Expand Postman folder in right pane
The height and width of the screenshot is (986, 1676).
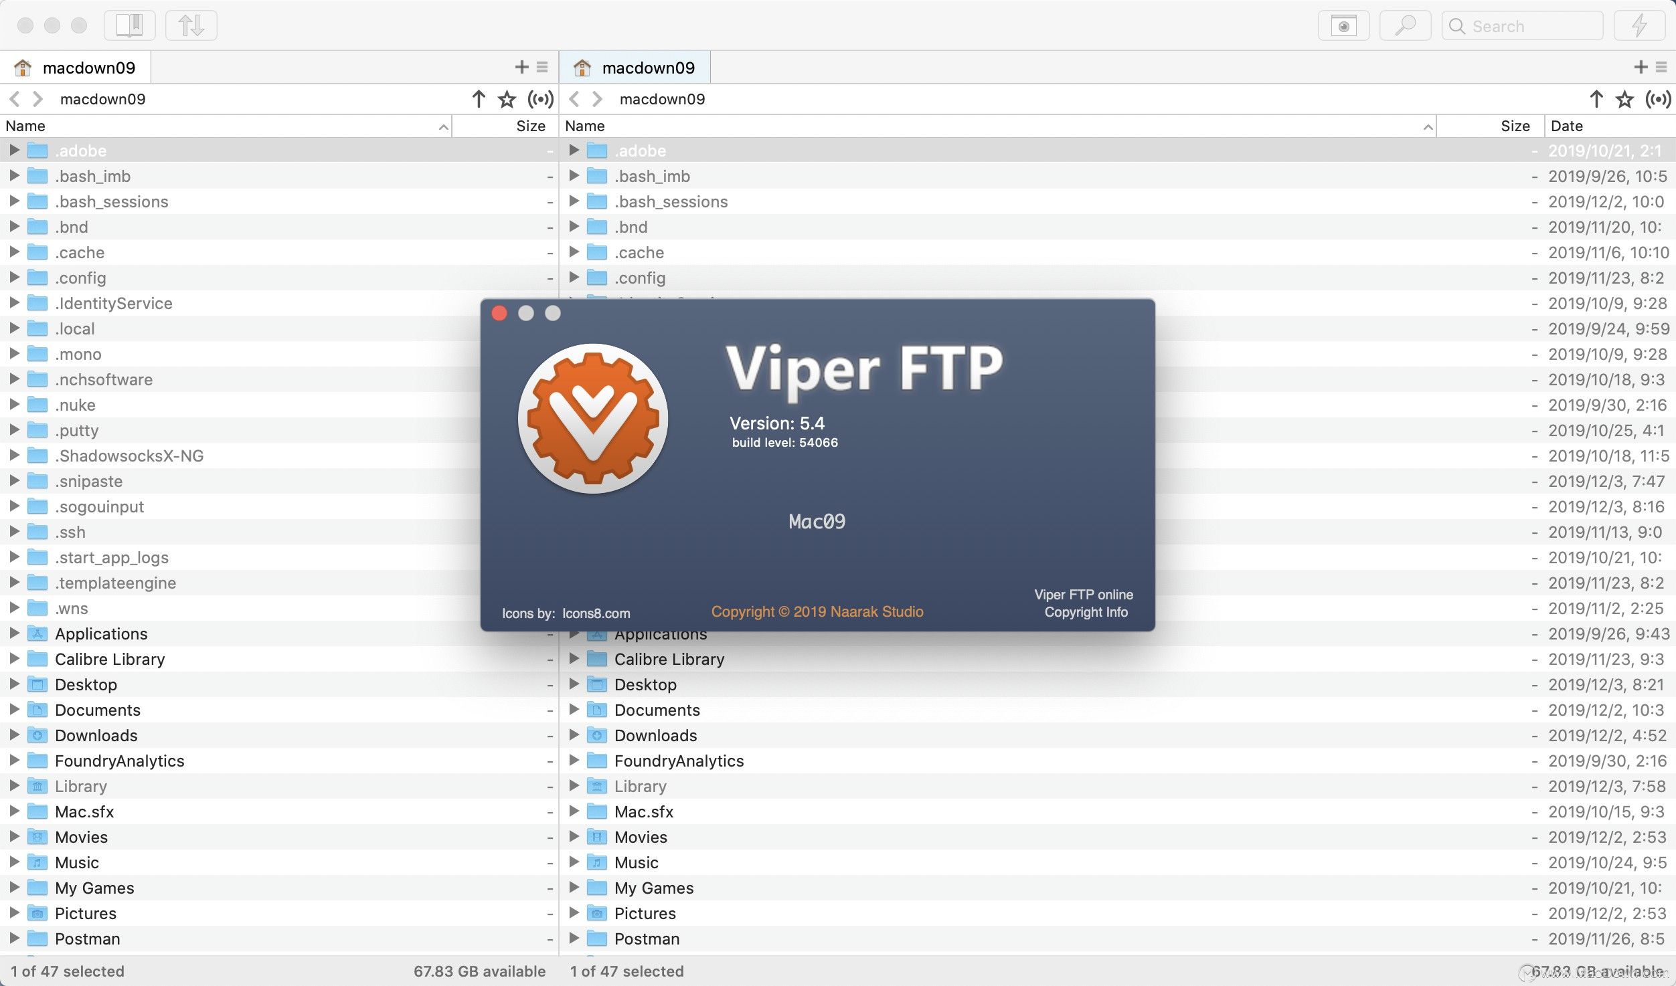pos(574,939)
